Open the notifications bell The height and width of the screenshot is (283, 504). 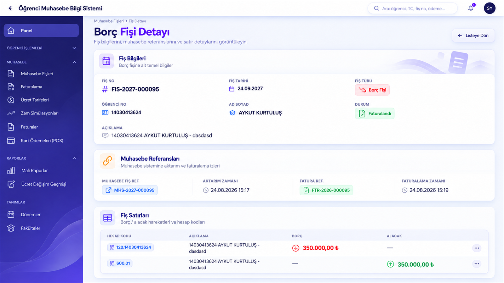[x=471, y=8]
